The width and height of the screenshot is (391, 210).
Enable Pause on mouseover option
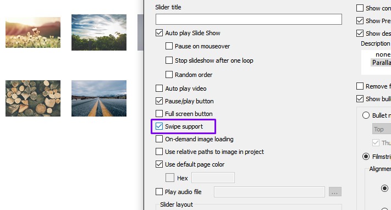pos(169,46)
